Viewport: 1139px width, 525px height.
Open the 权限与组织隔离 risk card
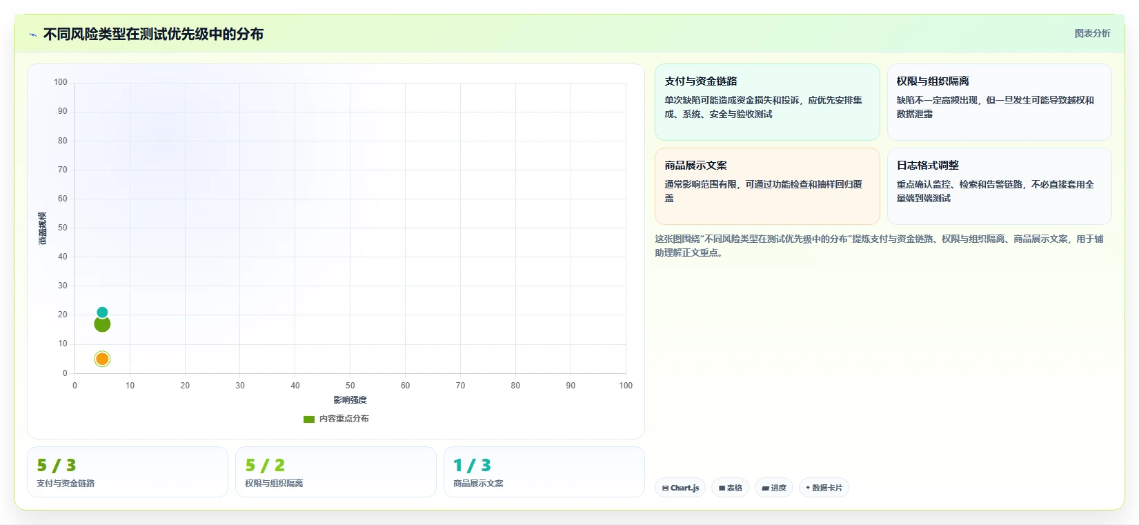pos(999,102)
